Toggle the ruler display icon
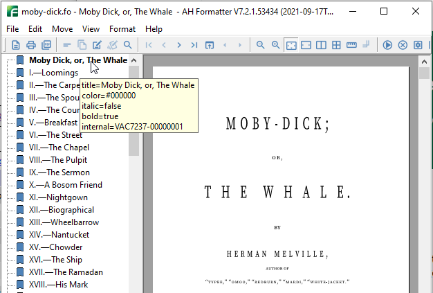The image size is (433, 293). coord(351,45)
